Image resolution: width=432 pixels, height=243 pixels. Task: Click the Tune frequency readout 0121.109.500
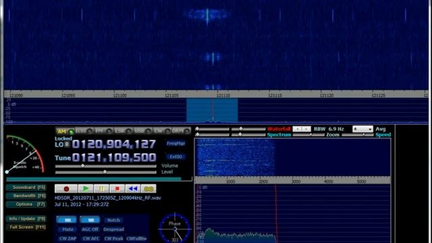[x=114, y=157]
